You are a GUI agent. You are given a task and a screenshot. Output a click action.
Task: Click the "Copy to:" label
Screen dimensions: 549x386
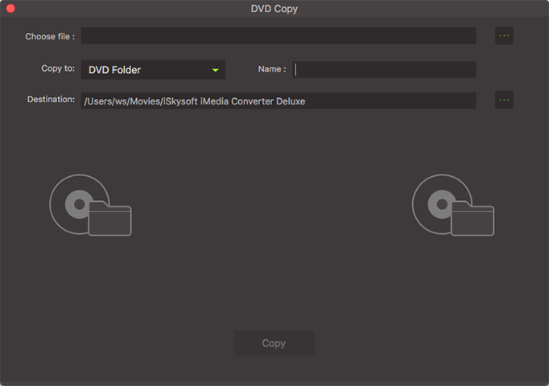(x=58, y=69)
